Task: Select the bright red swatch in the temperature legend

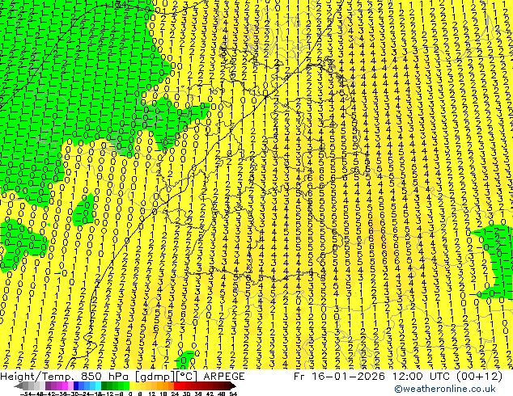Action: click(x=176, y=385)
